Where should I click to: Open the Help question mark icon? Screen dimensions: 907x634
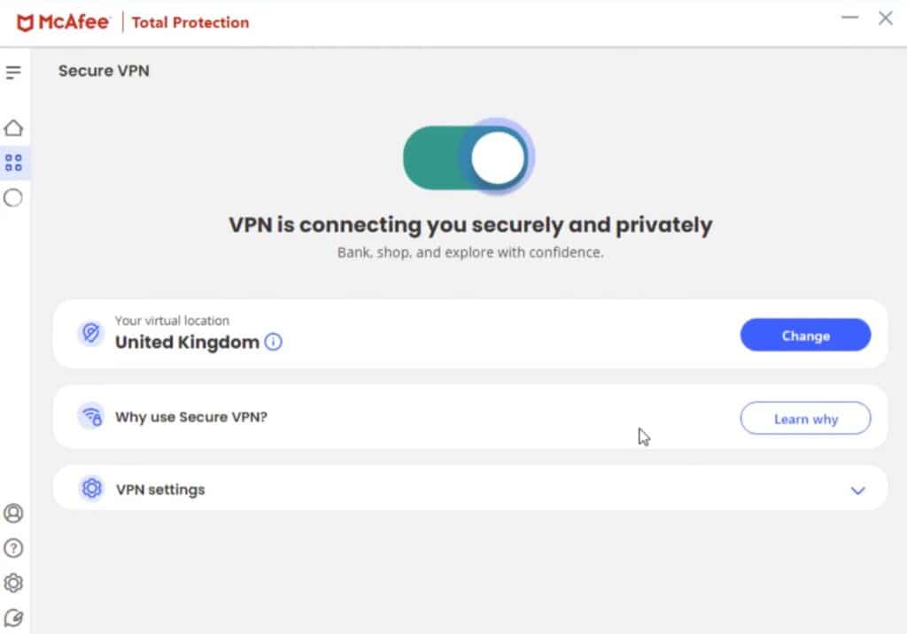13,549
